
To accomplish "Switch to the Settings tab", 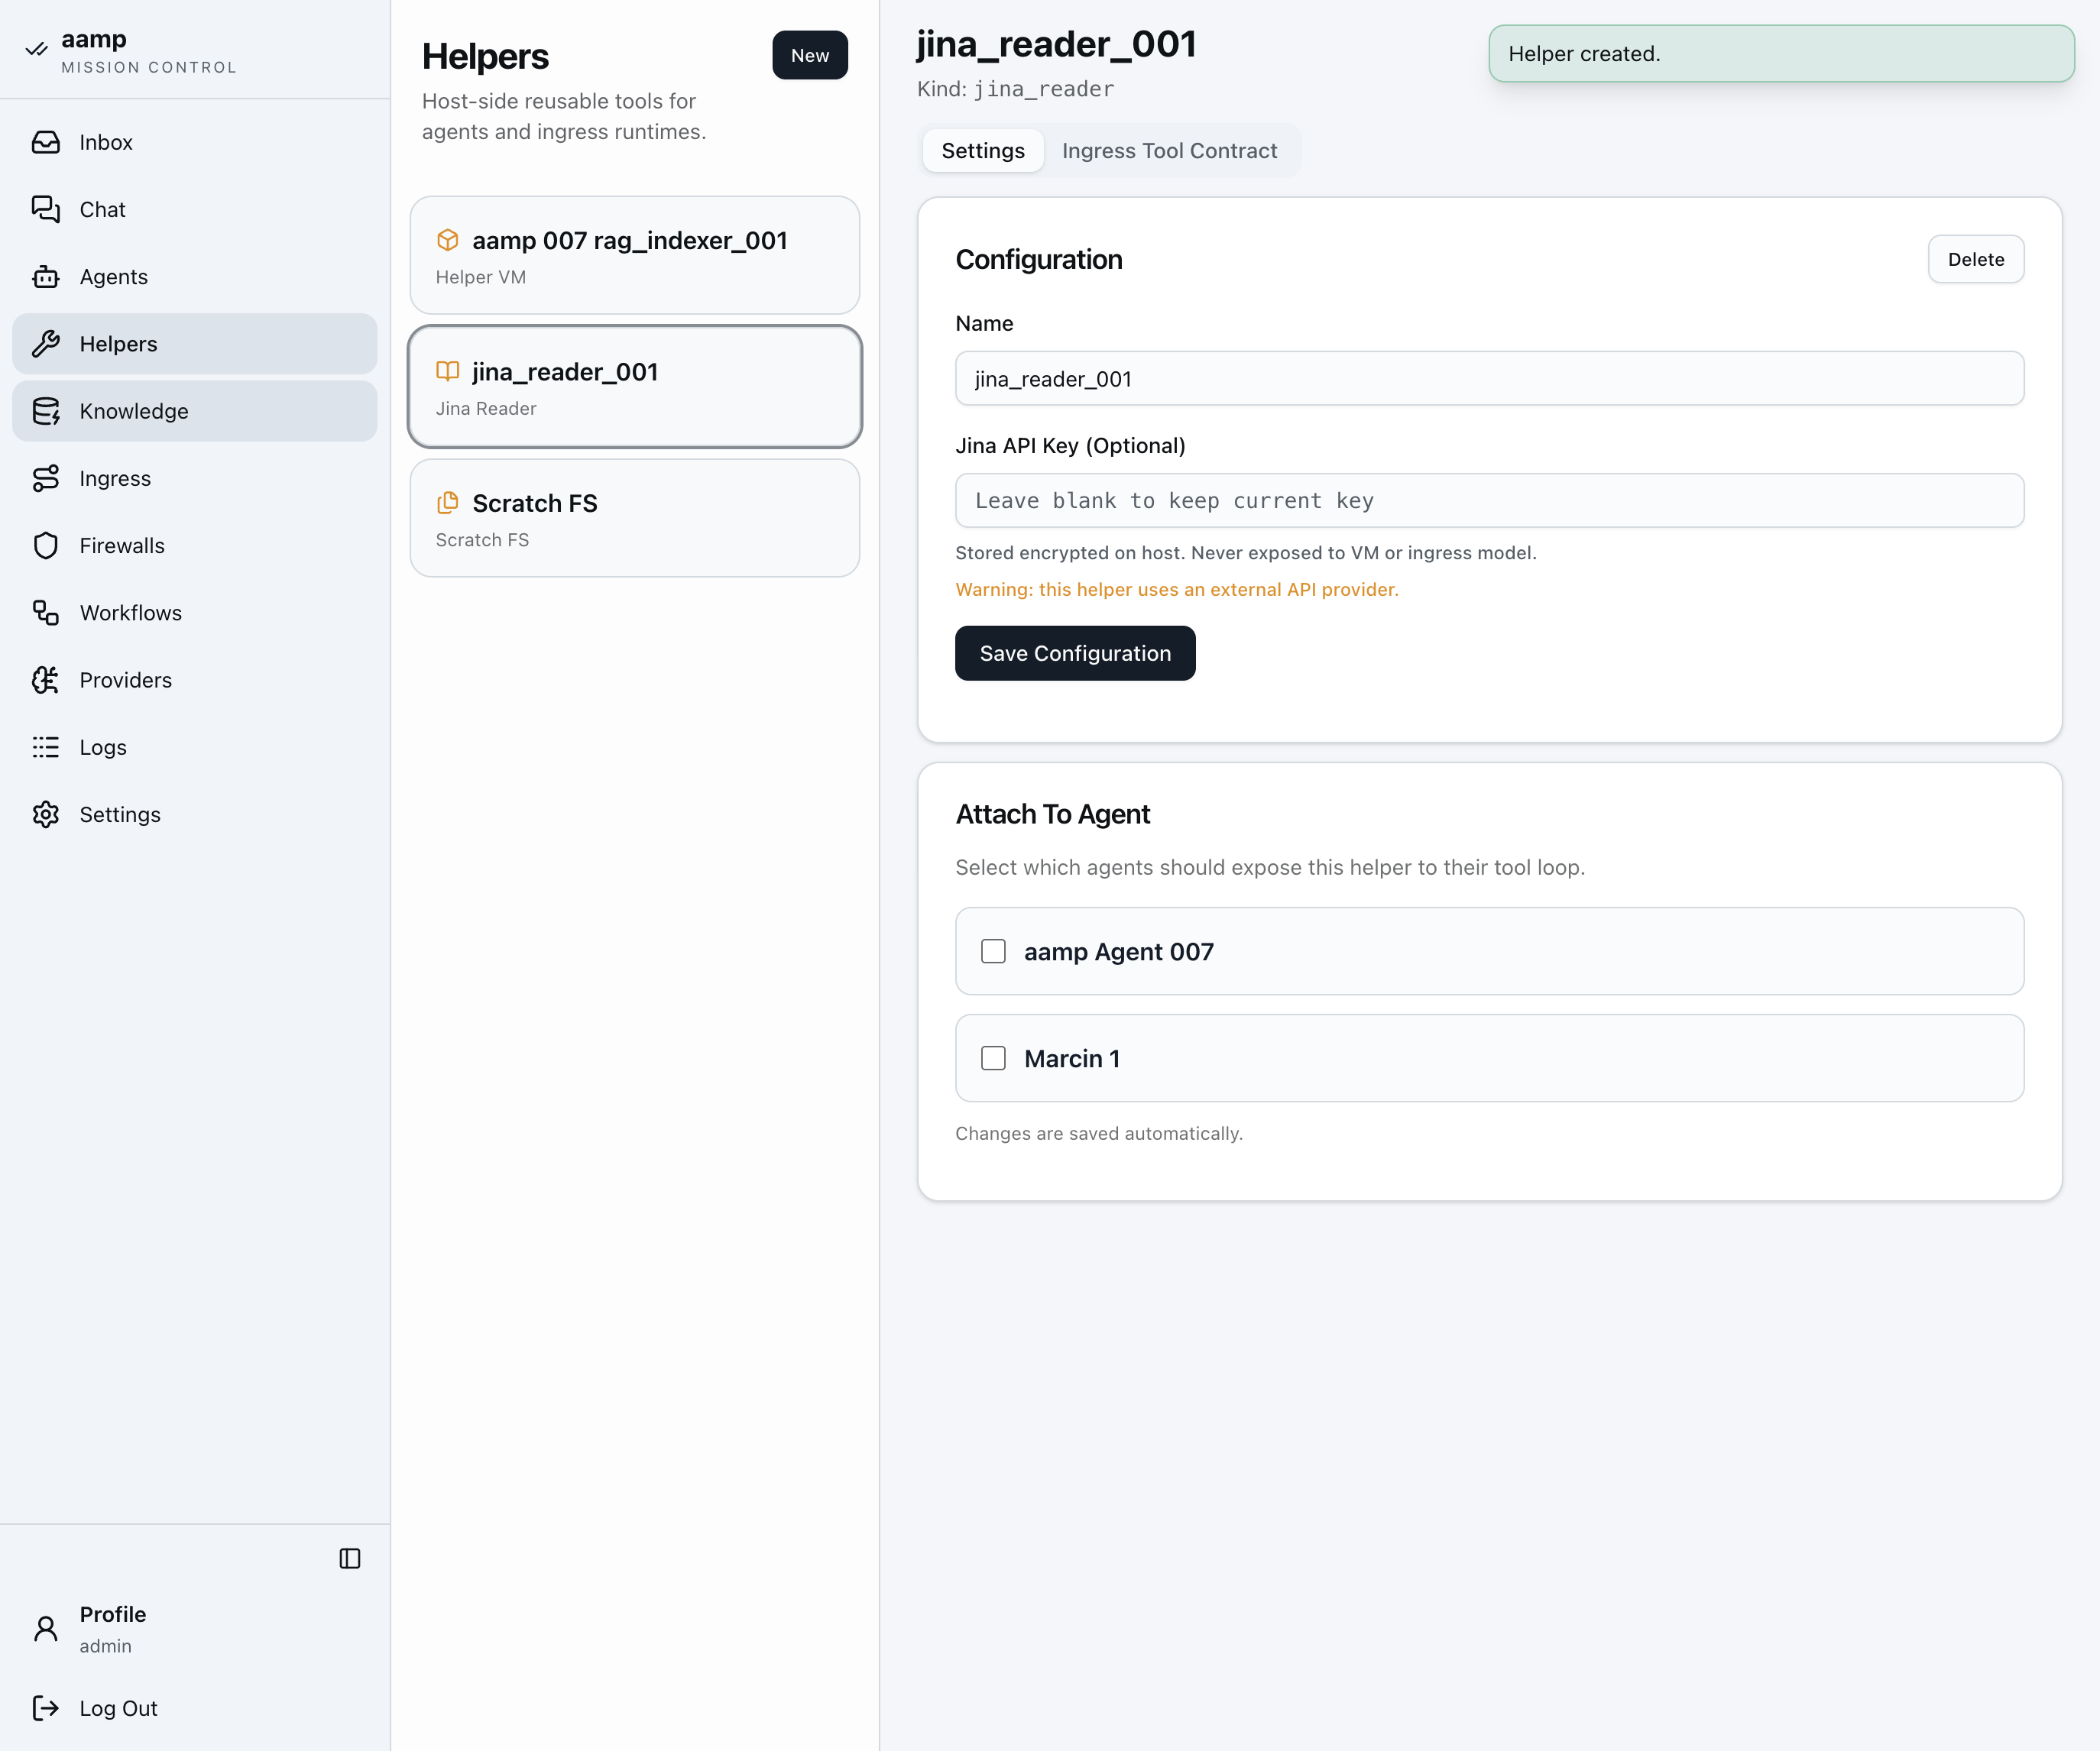I will pyautogui.click(x=983, y=151).
